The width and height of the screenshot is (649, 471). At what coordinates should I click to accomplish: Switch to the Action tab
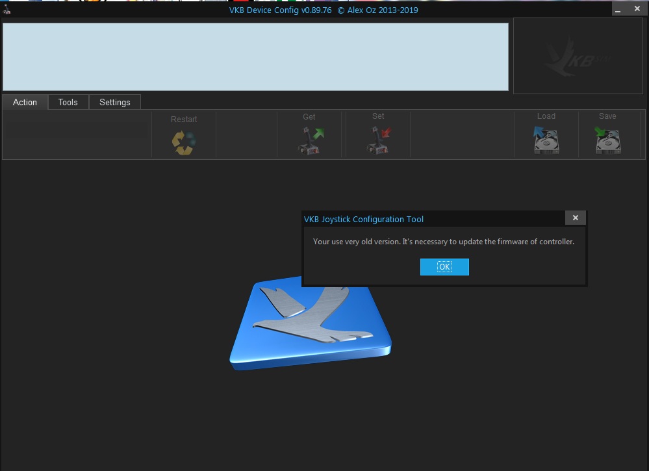click(x=25, y=102)
